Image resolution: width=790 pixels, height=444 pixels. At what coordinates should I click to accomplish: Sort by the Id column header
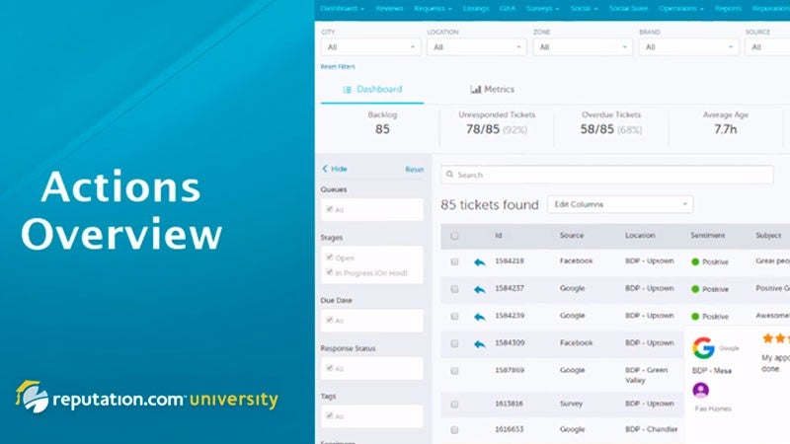pos(499,235)
